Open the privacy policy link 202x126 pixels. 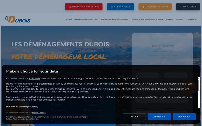click(39, 113)
